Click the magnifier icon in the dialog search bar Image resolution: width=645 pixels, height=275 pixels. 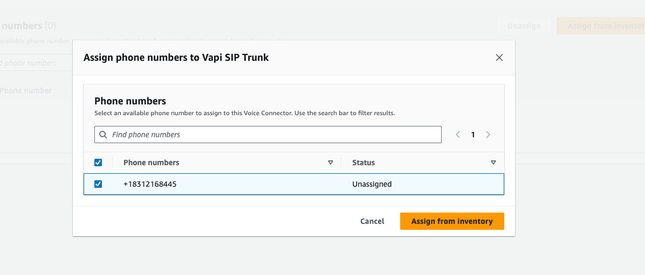(x=103, y=135)
